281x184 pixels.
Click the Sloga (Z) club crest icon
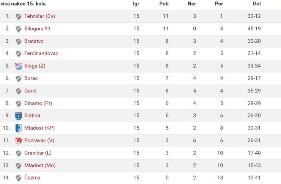tap(19, 66)
